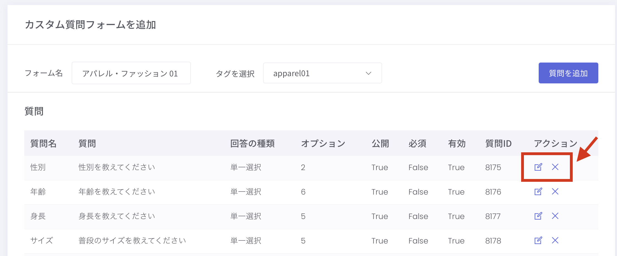
Task: Click the 質問名 column header
Action: coord(43,143)
